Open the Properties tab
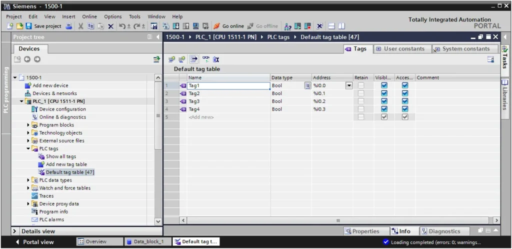The image size is (512, 249). 366,231
